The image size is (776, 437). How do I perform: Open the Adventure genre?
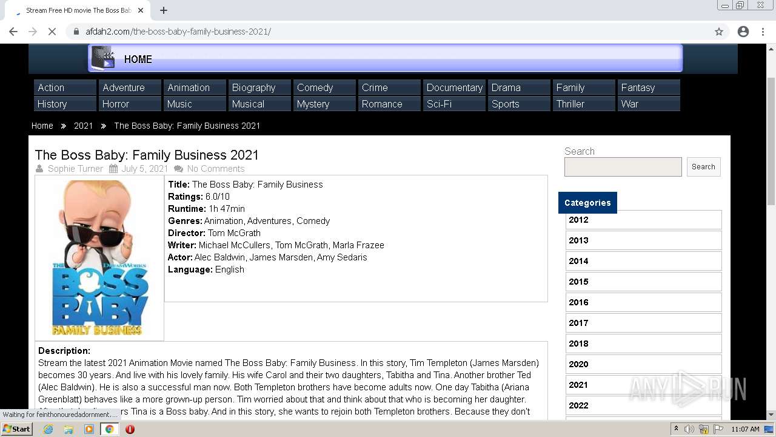tap(130, 87)
